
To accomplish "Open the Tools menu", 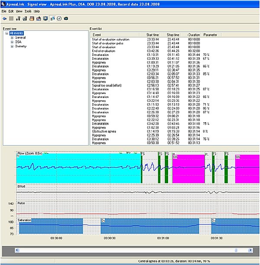I will tap(28, 10).
